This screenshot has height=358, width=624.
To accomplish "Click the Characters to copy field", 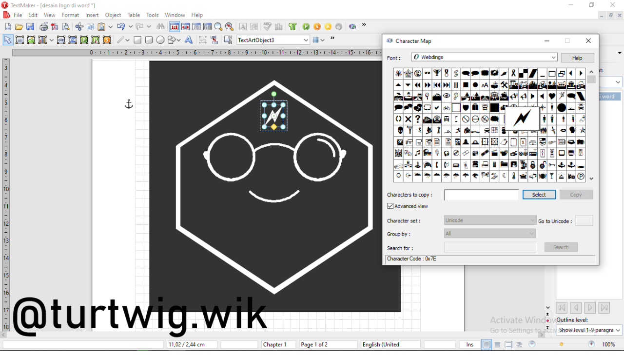I will (481, 195).
